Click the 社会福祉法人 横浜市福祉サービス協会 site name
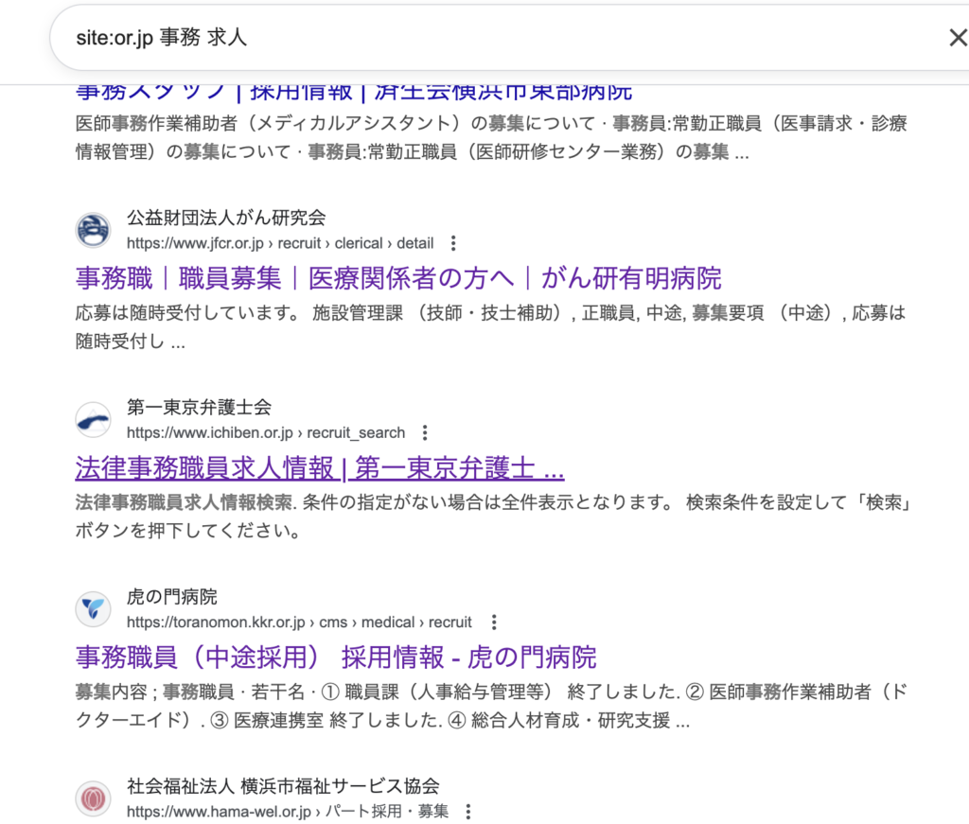This screenshot has width=969, height=824. [x=283, y=786]
